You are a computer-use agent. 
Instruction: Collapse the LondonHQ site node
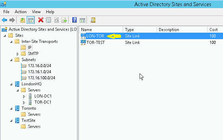tap(11, 84)
